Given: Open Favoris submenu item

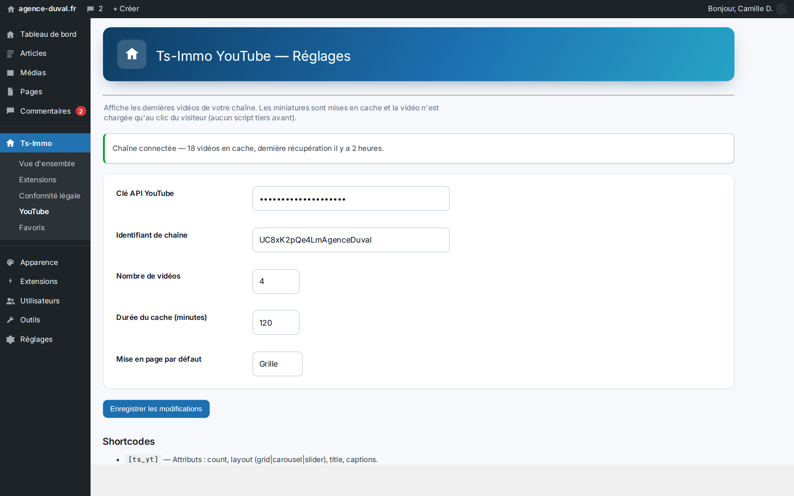Looking at the screenshot, I should 32,228.
